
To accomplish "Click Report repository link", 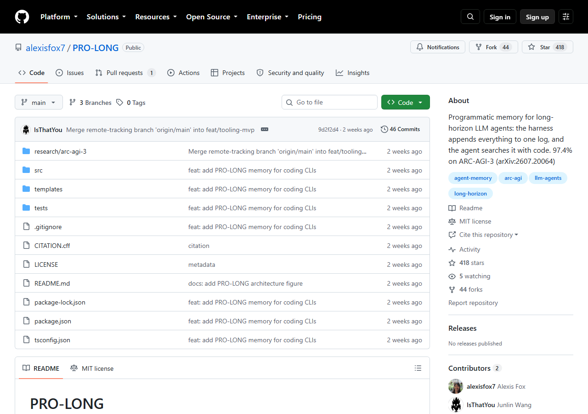I will coord(473,303).
